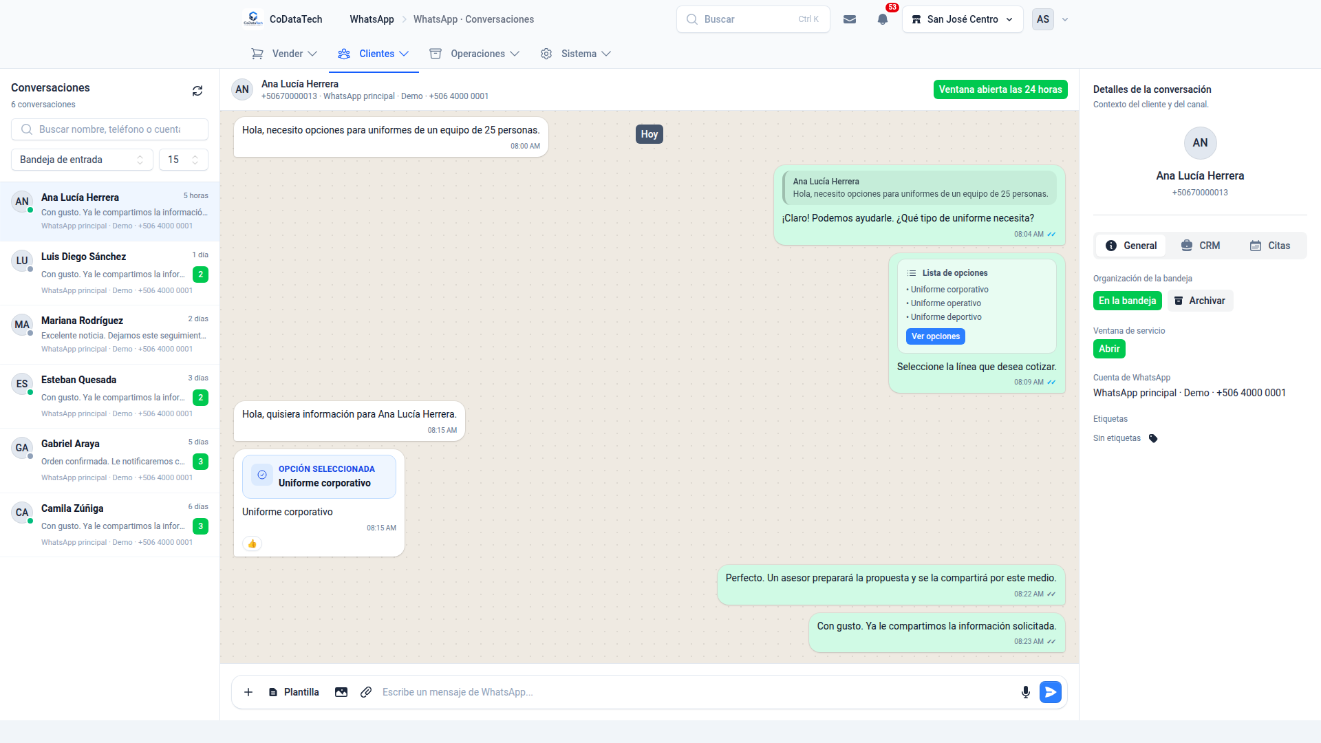Click the AS user avatar
1321x743 pixels.
pyautogui.click(x=1043, y=19)
